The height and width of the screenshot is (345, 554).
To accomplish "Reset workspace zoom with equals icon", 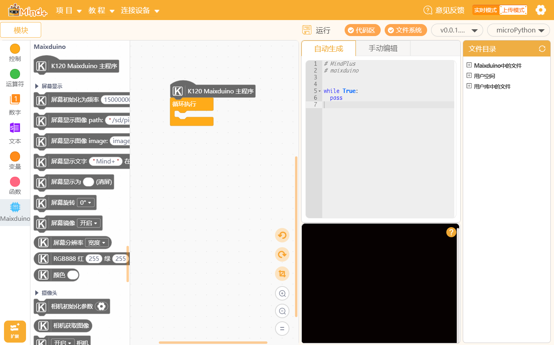I will coord(282,329).
